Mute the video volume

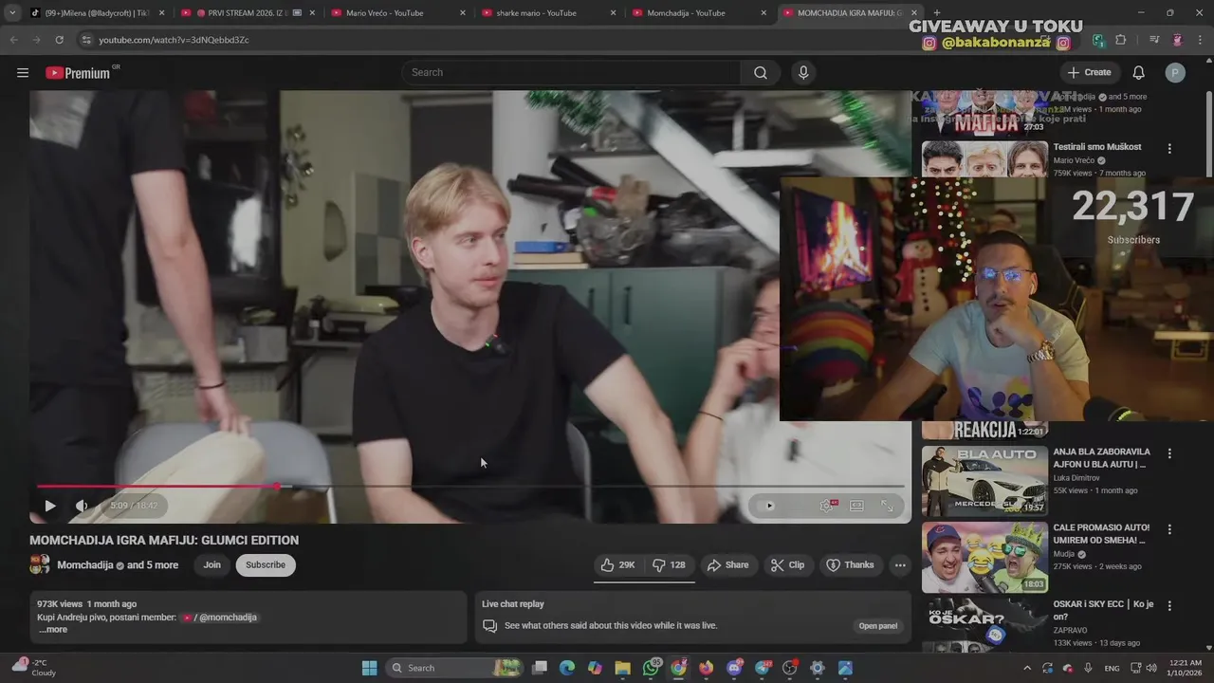pos(82,506)
